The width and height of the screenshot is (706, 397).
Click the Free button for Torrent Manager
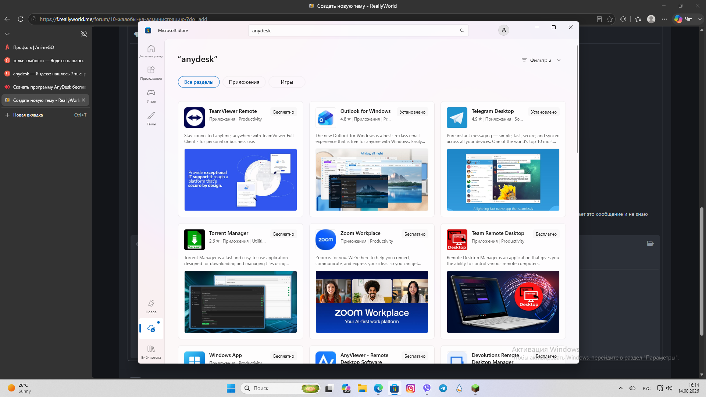(284, 234)
